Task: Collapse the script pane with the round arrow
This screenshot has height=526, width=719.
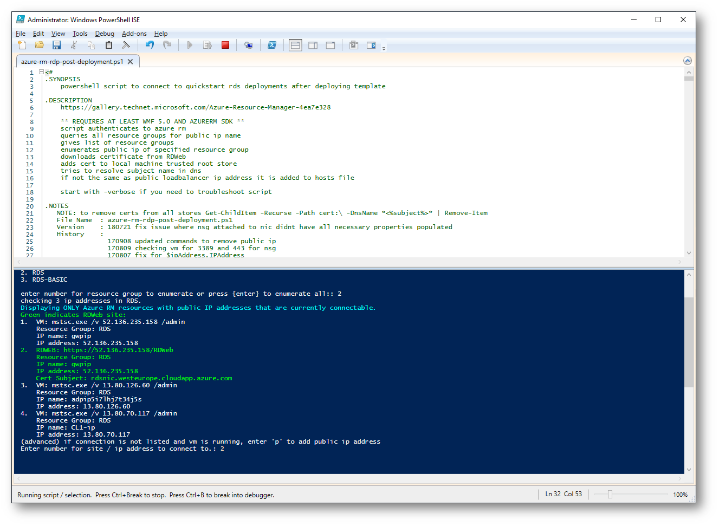Action: coord(688,61)
